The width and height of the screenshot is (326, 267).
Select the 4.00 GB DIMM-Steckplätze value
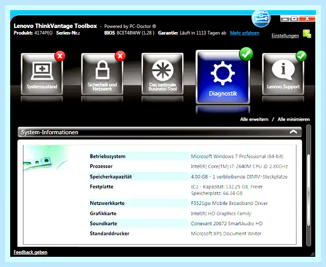coord(239,176)
